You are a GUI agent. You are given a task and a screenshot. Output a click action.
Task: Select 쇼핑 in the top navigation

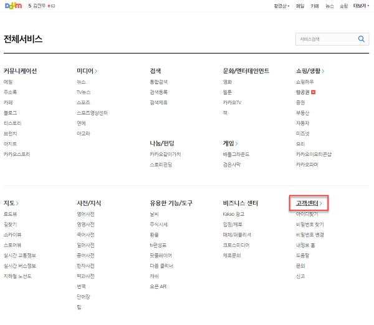(x=343, y=6)
